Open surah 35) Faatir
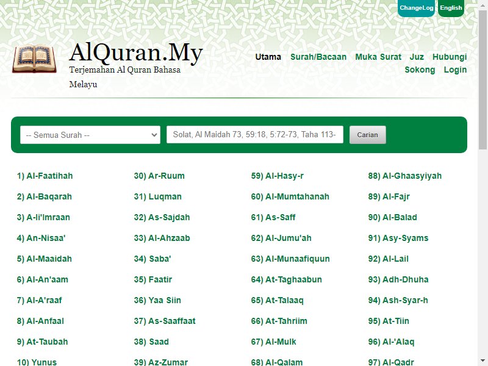488x366 pixels. (x=153, y=279)
